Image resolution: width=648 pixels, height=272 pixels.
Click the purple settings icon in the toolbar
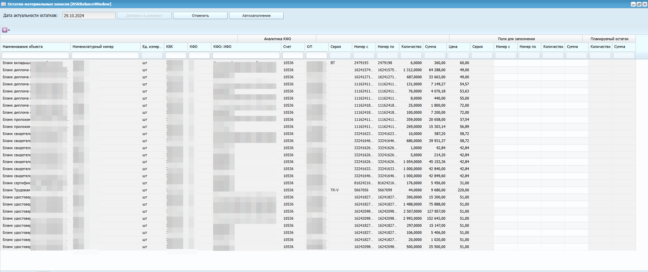click(5, 30)
